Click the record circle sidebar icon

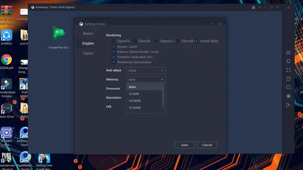(x=288, y=96)
